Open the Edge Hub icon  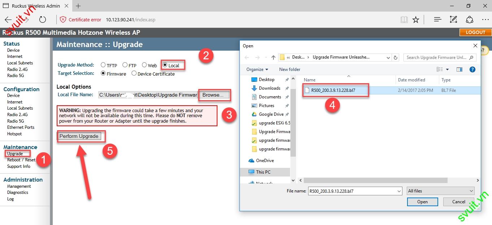tap(437, 20)
